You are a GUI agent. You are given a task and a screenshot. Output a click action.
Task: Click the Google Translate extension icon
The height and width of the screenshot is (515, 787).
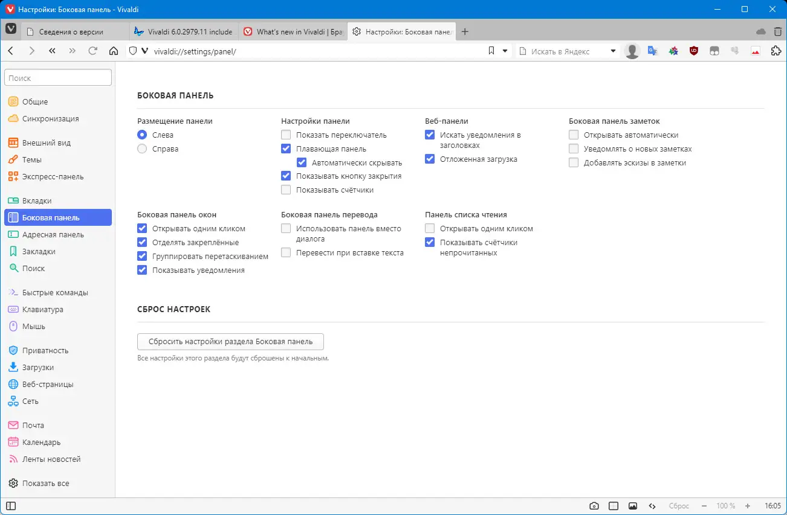coord(653,51)
